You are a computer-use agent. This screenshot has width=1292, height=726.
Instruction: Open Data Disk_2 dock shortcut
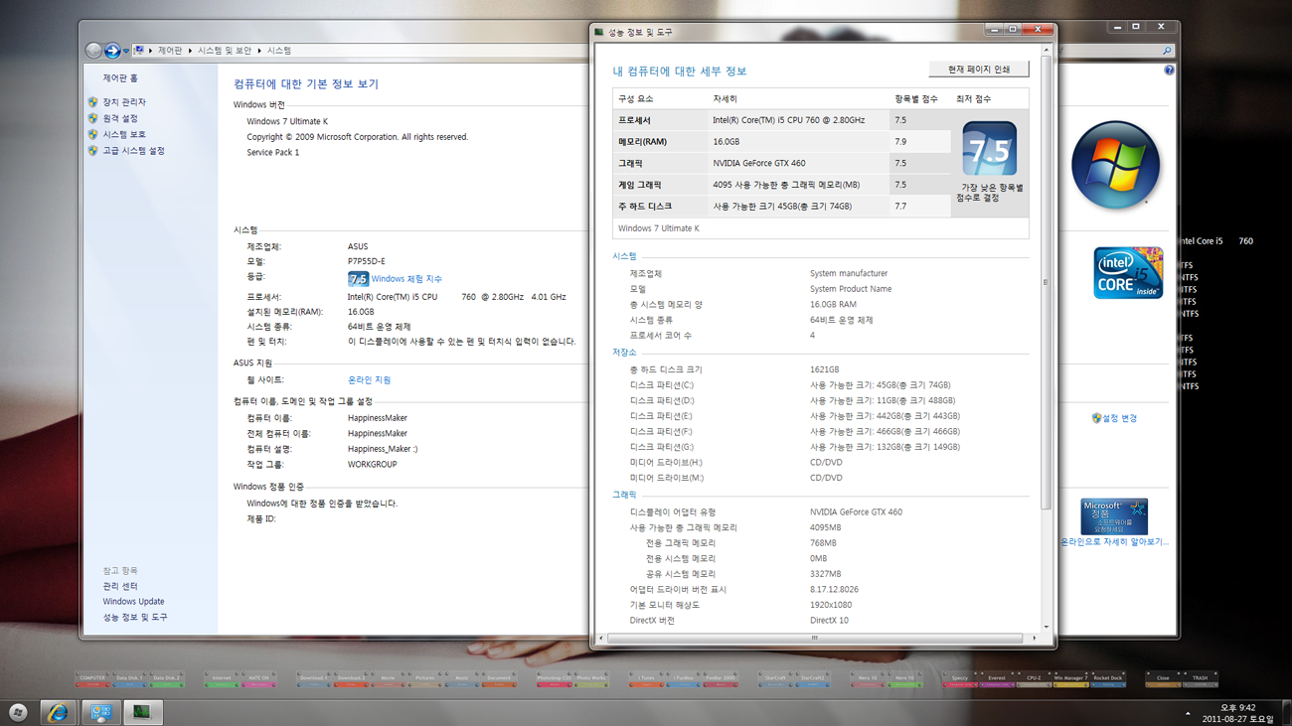pyautogui.click(x=167, y=680)
